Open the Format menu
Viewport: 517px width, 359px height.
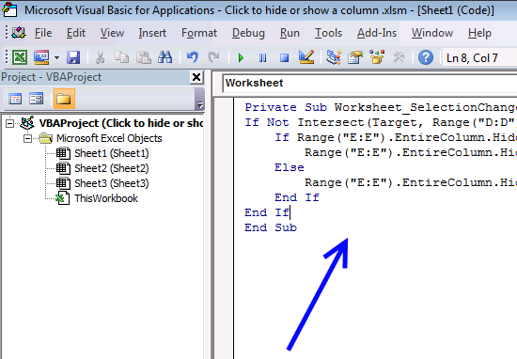pos(199,33)
